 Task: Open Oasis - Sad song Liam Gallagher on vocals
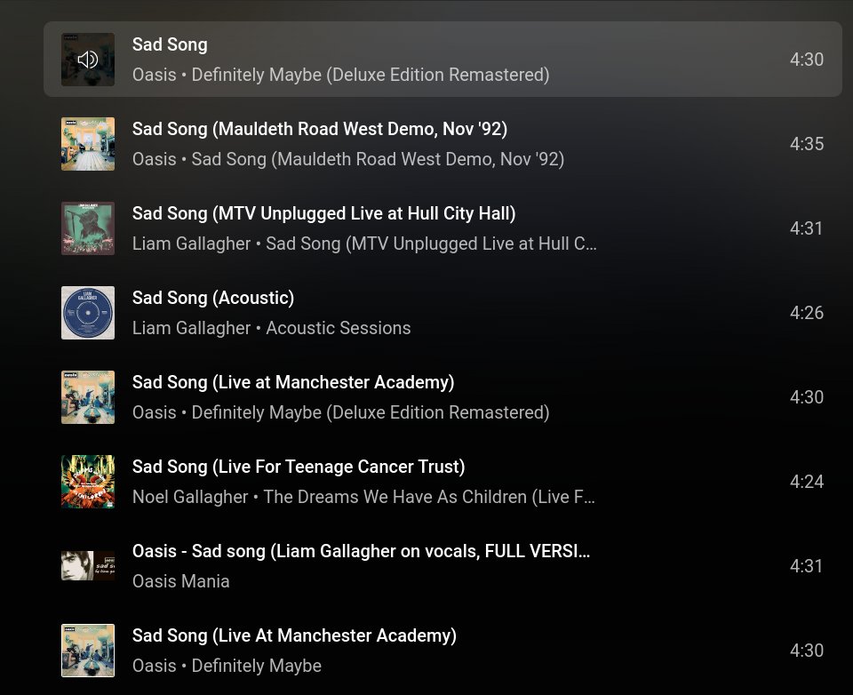pos(362,551)
